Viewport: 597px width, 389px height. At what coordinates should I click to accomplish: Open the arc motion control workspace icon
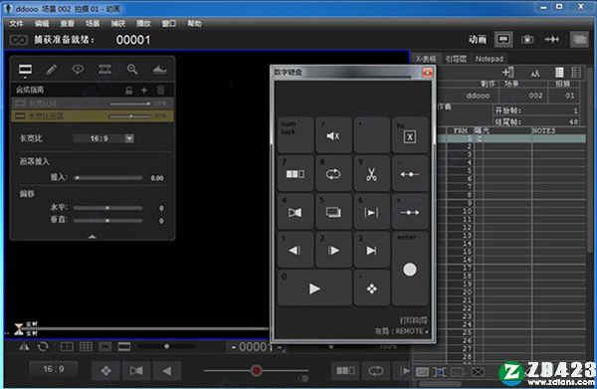pyautogui.click(x=551, y=40)
